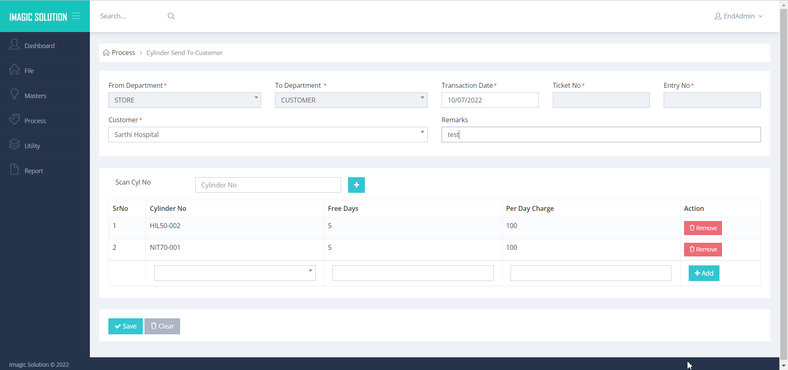The width and height of the screenshot is (788, 370).
Task: Click the Free Days input in new row
Action: click(x=413, y=273)
